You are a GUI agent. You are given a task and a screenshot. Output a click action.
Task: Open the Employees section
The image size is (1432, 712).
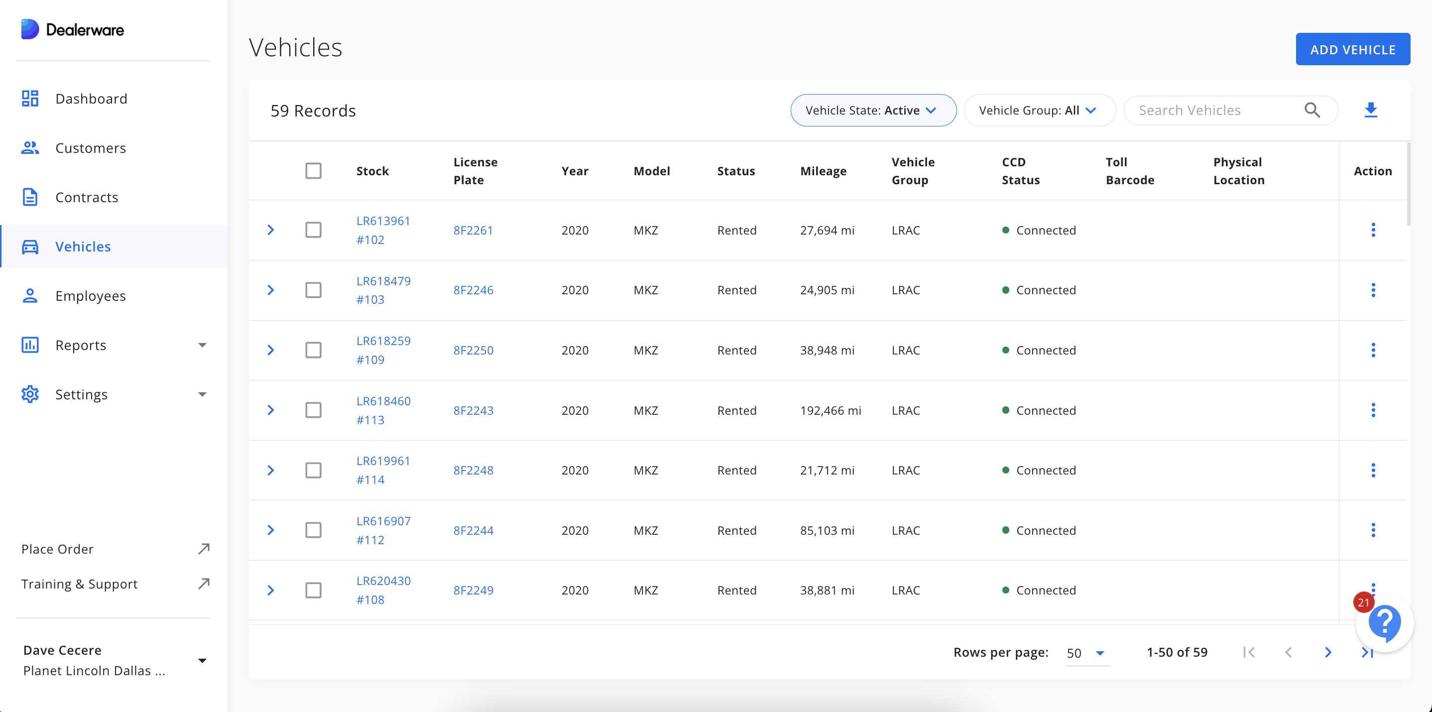click(91, 296)
